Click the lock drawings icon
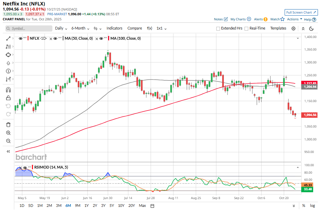Screen dimensions: 320x214 coord(9,98)
